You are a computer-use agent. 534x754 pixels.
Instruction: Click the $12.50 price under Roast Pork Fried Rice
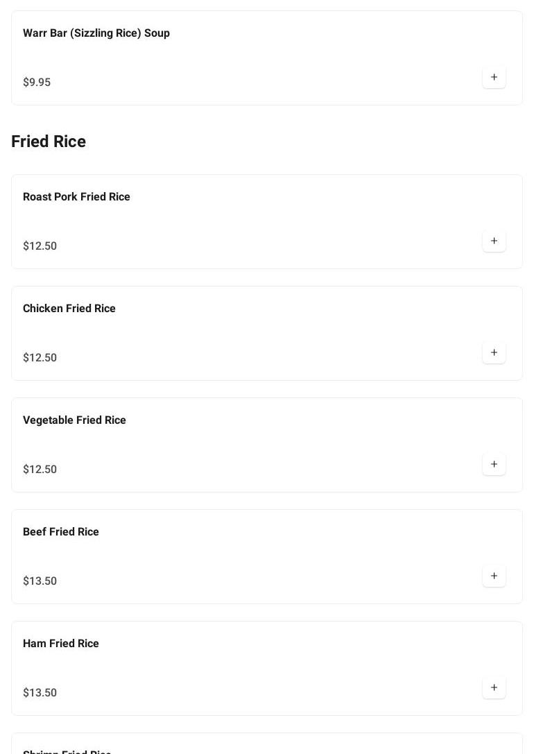coord(40,246)
